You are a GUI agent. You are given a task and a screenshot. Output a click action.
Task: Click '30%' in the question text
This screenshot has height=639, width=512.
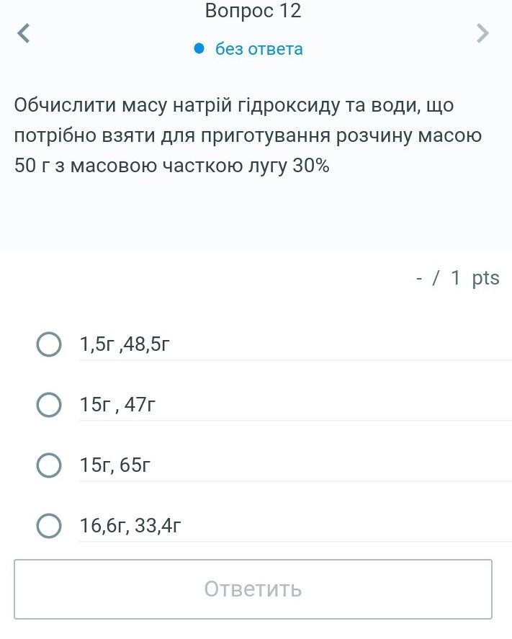[x=311, y=166]
